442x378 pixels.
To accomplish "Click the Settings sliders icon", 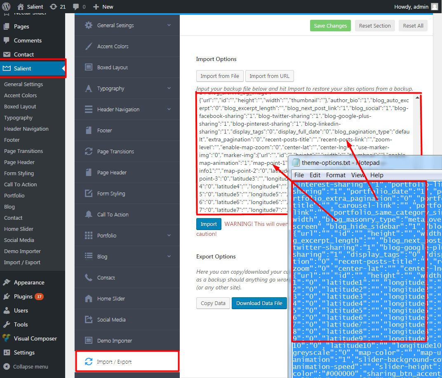I will [x=7, y=352].
